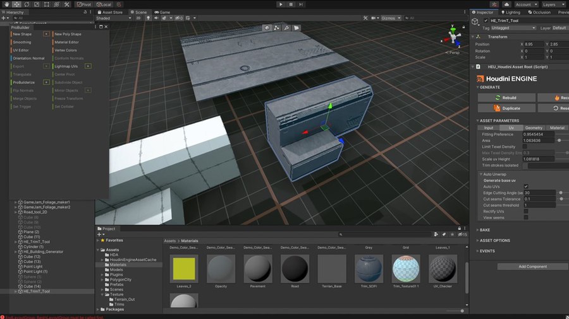
Task: Enable the Limit Texel Density checkbox
Action: 525,146
